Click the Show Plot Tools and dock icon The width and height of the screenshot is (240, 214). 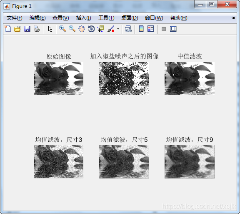(x=173, y=29)
